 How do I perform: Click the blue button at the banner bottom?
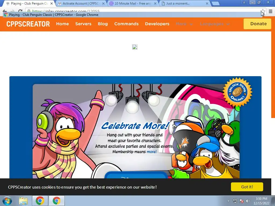(136, 175)
